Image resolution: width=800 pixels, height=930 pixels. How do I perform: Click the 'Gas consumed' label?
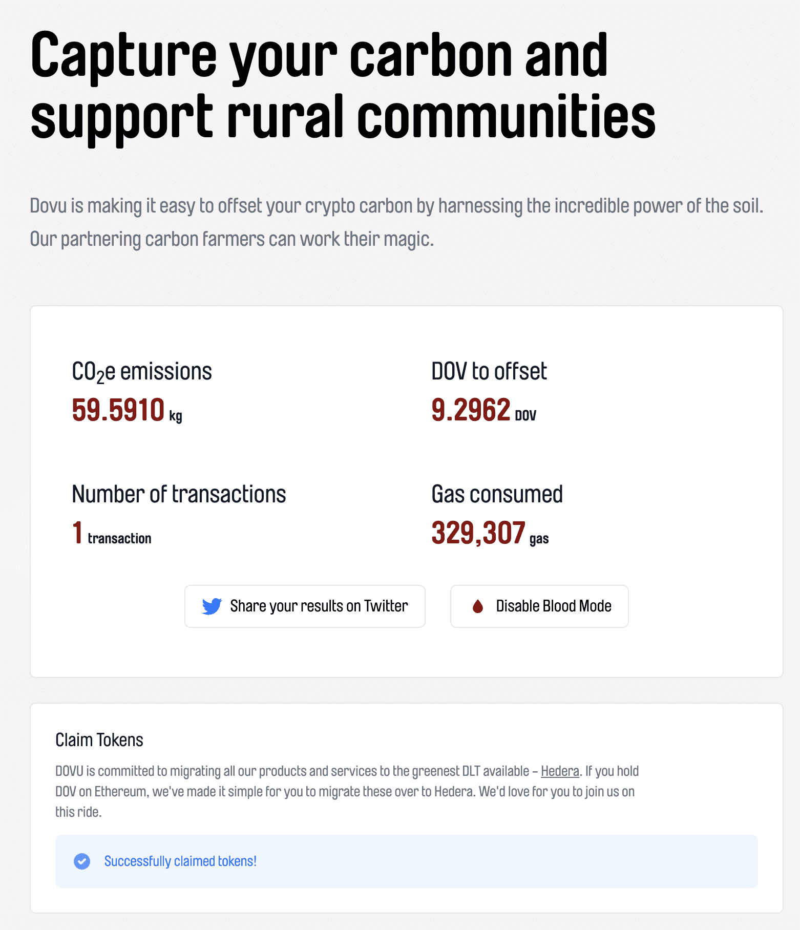pyautogui.click(x=497, y=495)
